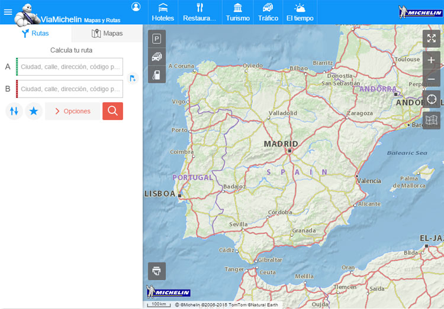The image size is (444, 309).
Task: Open the Hoteles section
Action: pos(163,12)
